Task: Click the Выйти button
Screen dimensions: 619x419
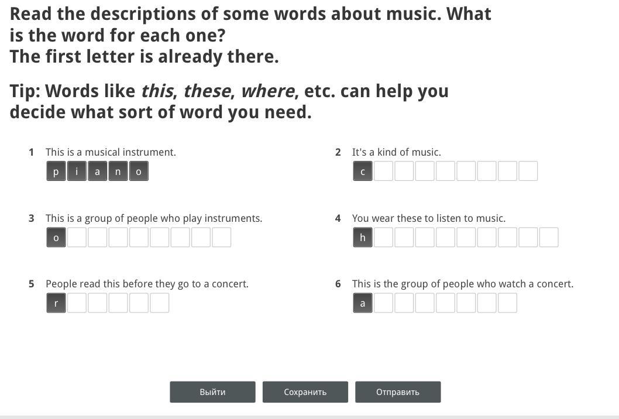Action: [212, 392]
